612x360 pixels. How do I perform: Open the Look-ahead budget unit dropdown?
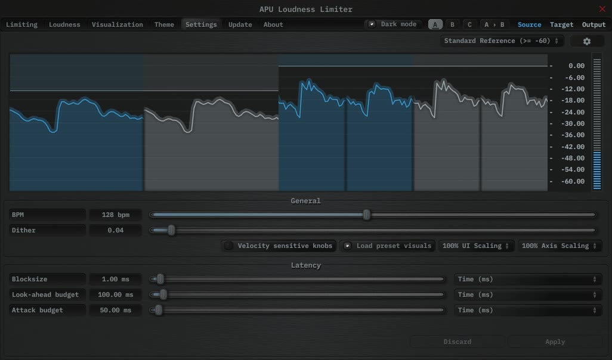tap(527, 295)
